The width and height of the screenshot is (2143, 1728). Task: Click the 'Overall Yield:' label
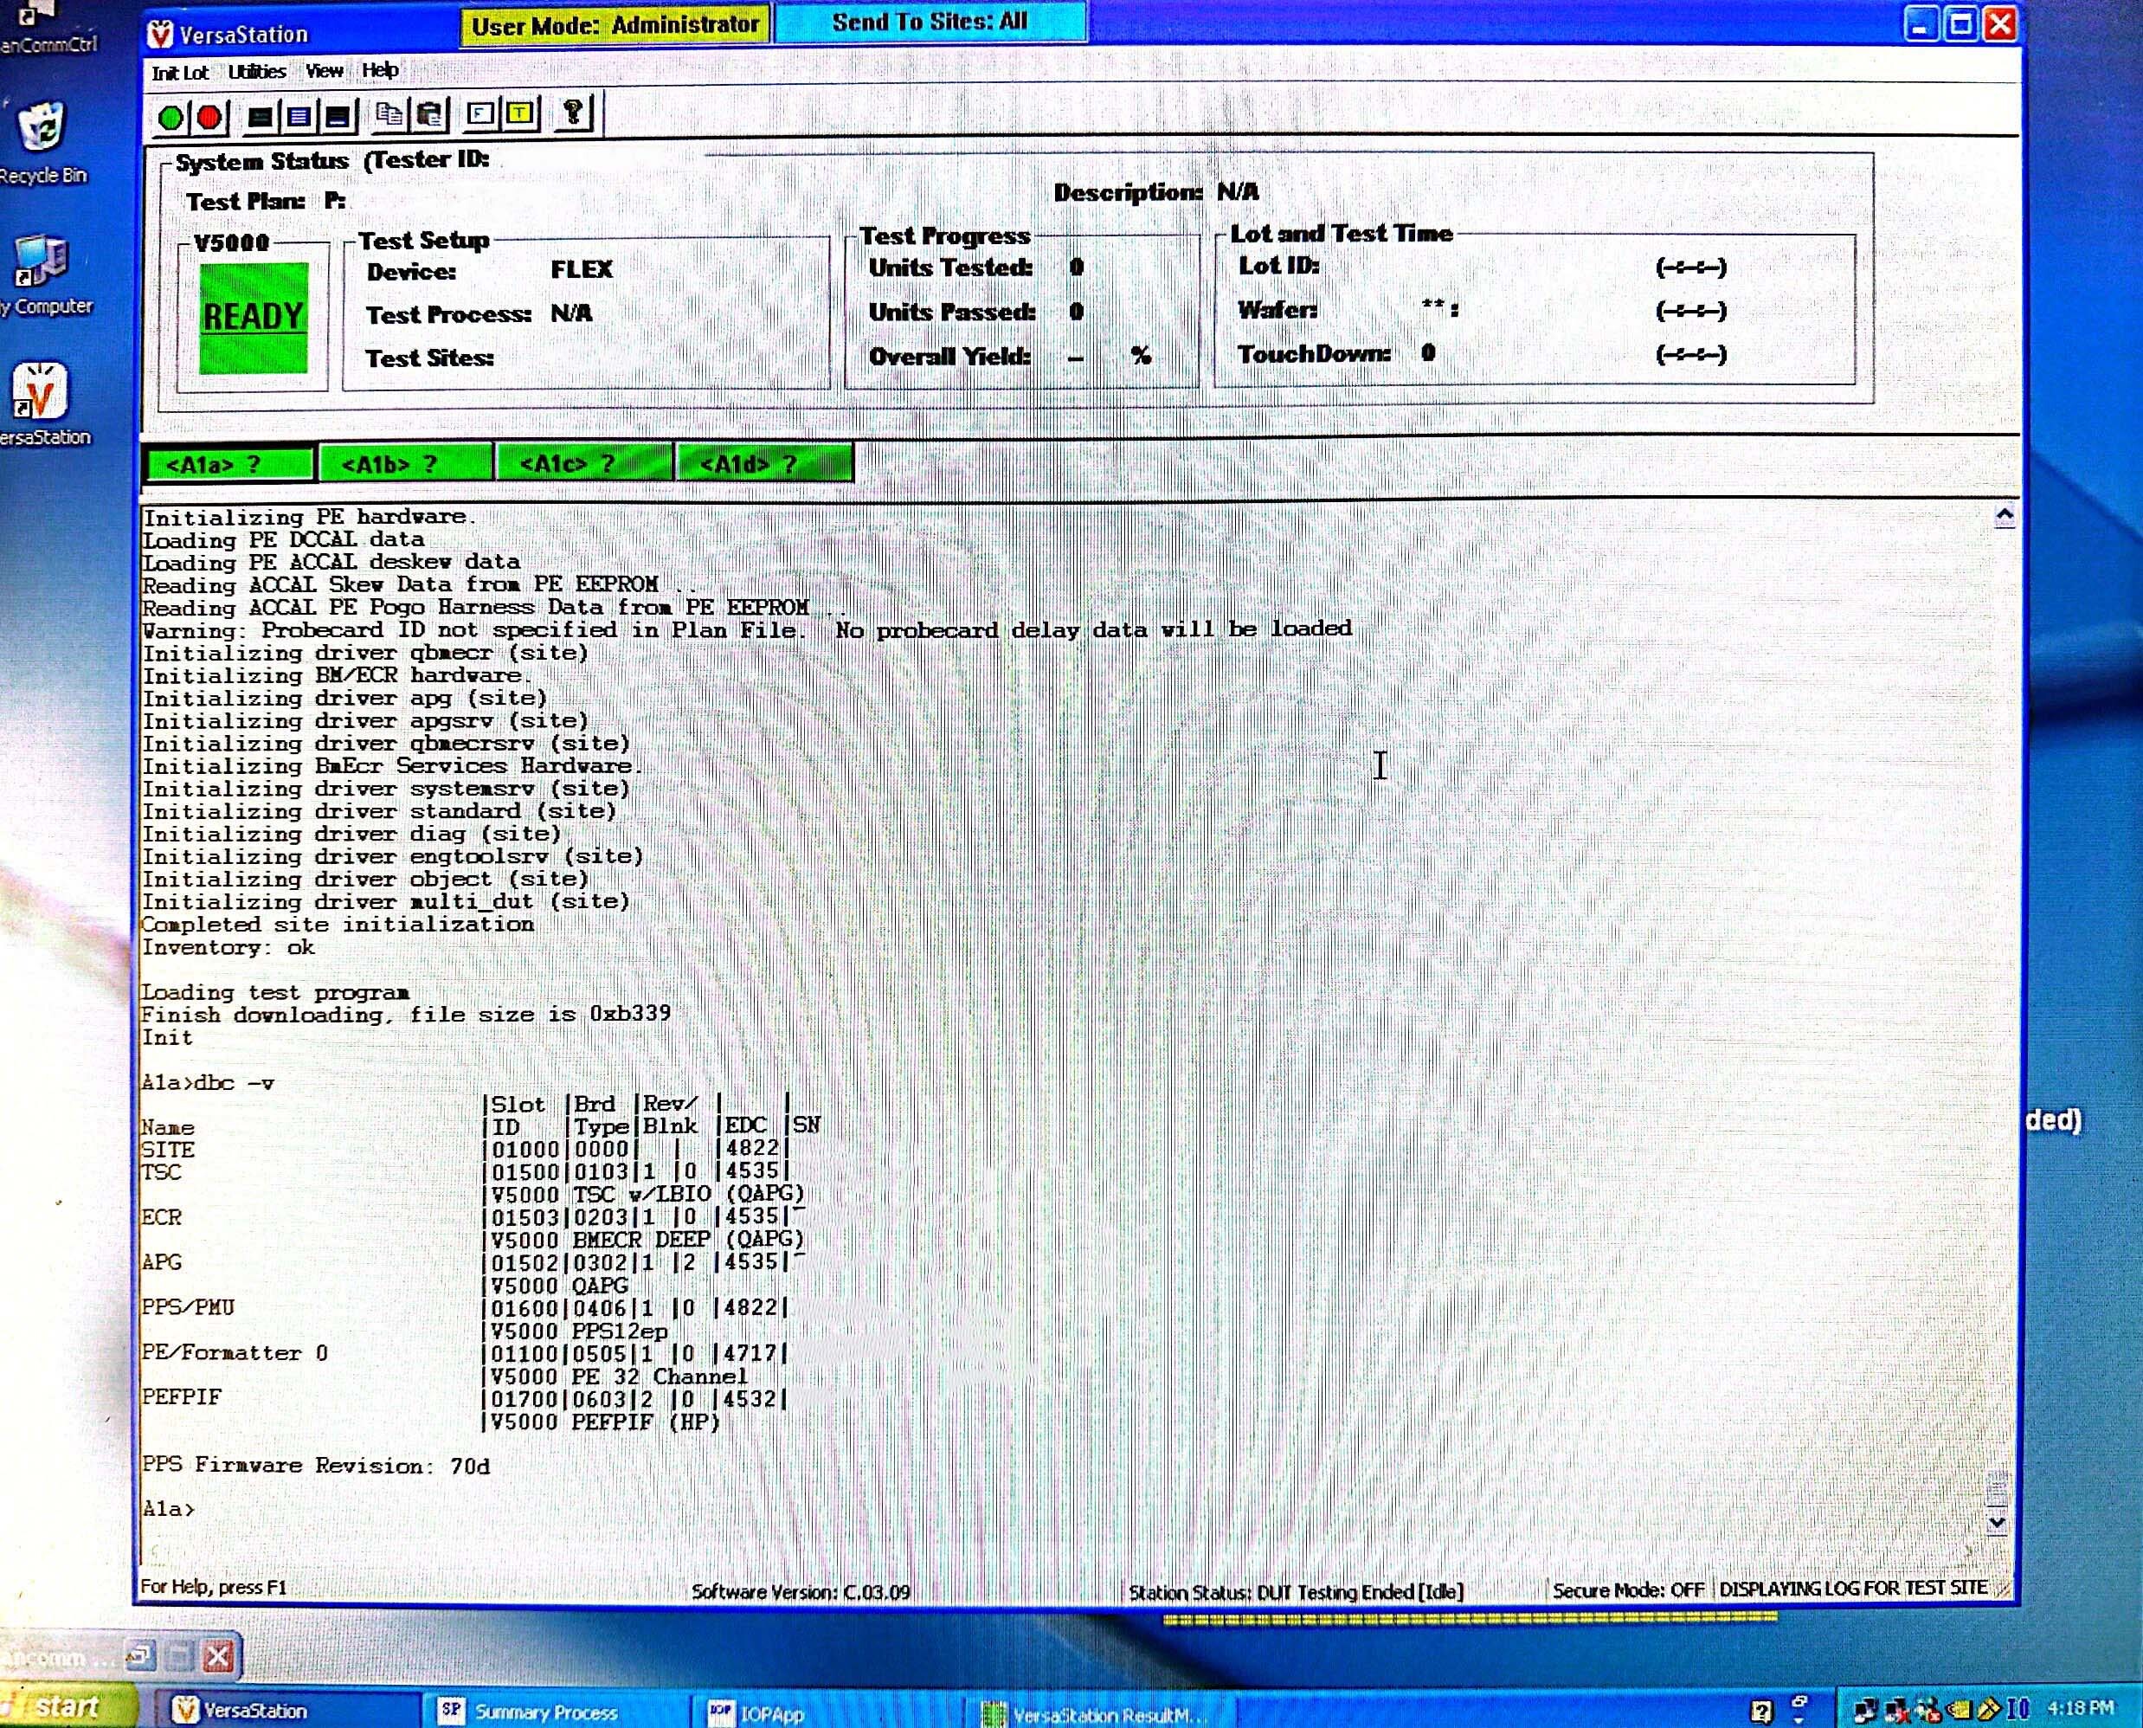click(949, 357)
